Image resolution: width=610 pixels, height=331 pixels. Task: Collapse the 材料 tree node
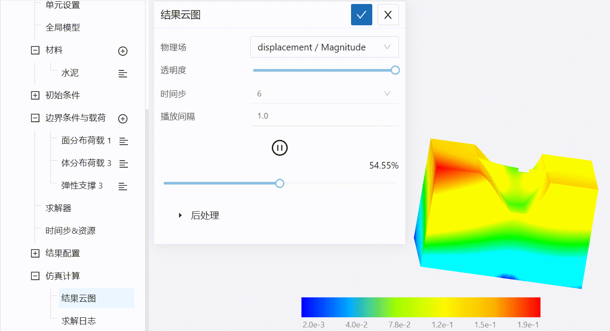pyautogui.click(x=35, y=50)
